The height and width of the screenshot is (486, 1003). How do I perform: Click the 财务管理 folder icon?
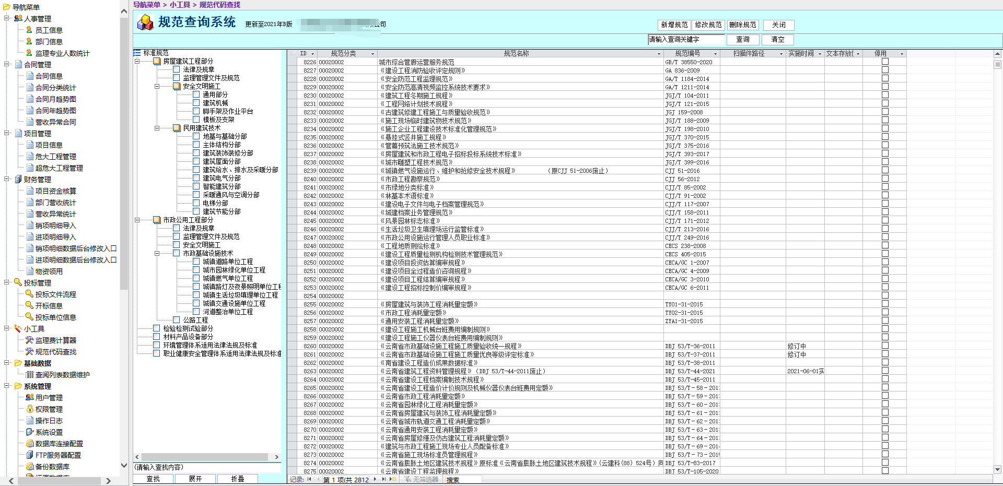point(18,179)
